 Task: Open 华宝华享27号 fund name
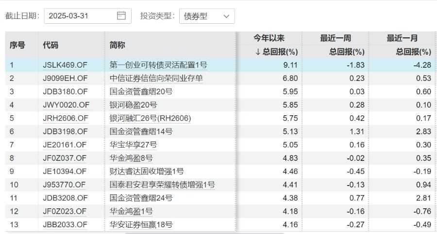(133, 145)
